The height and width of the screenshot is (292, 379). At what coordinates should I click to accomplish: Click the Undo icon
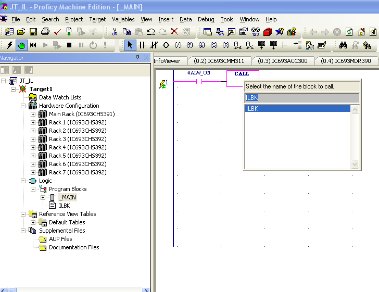pyautogui.click(x=150, y=32)
